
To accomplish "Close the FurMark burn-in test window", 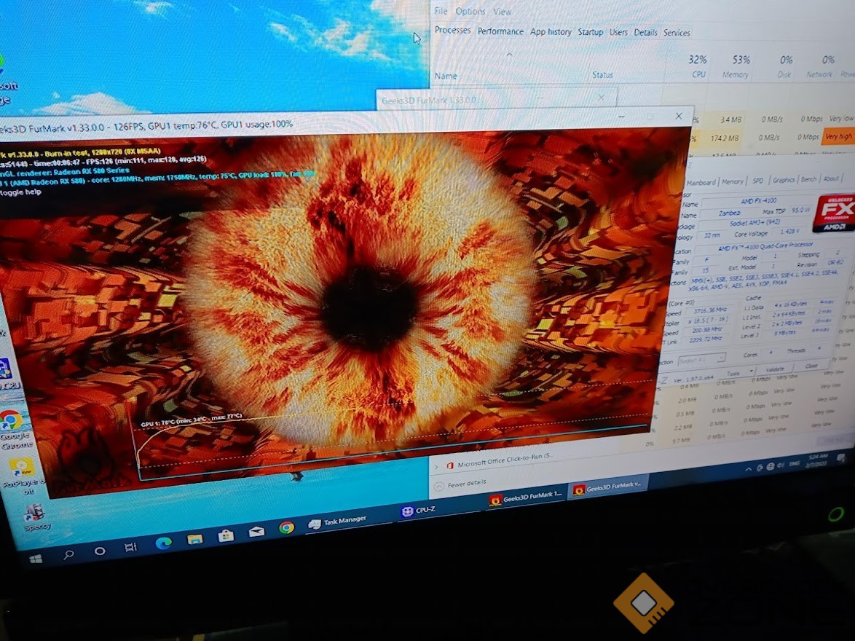I will (x=679, y=116).
